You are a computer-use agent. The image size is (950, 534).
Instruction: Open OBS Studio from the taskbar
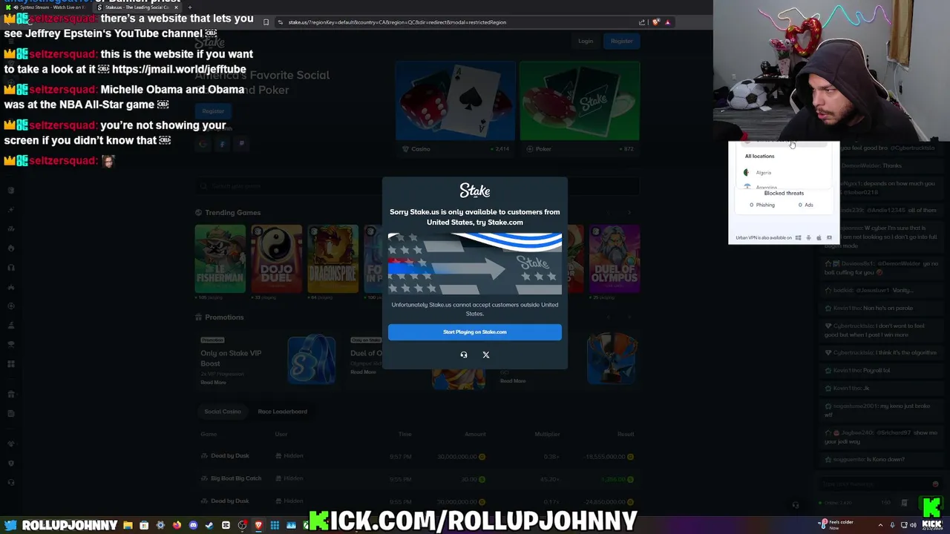(x=242, y=525)
